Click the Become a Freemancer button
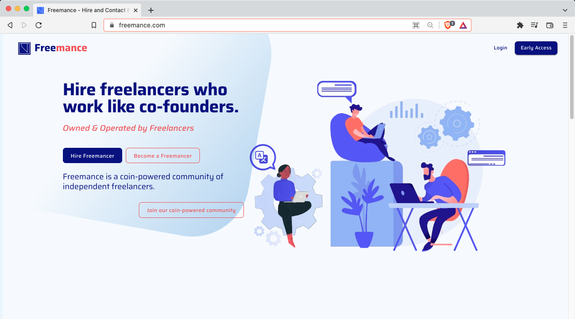This screenshot has height=319, width=575. [x=163, y=155]
